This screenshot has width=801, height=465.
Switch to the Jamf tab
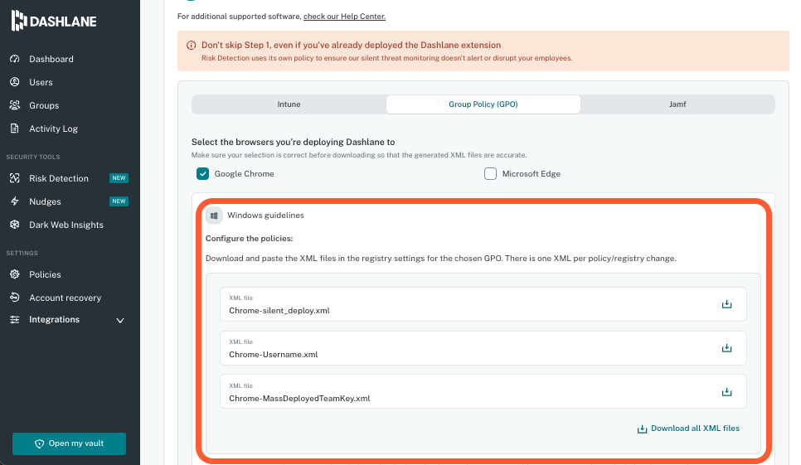[x=677, y=104]
